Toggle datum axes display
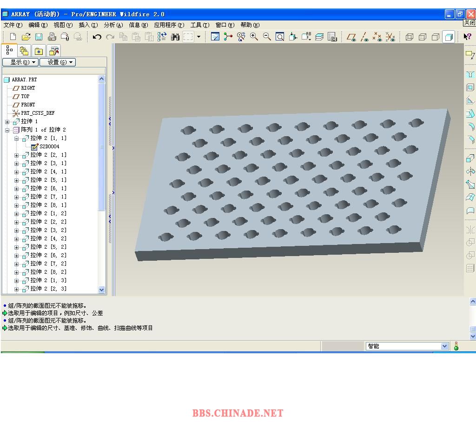The width and height of the screenshot is (476, 422). coord(364,37)
